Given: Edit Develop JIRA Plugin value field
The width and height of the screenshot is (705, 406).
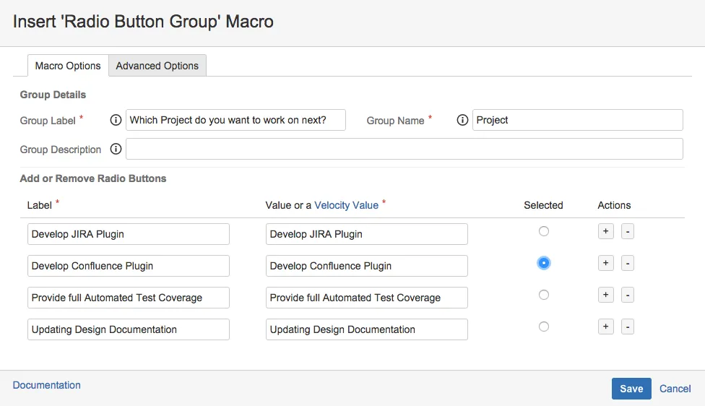Looking at the screenshot, I should 366,234.
